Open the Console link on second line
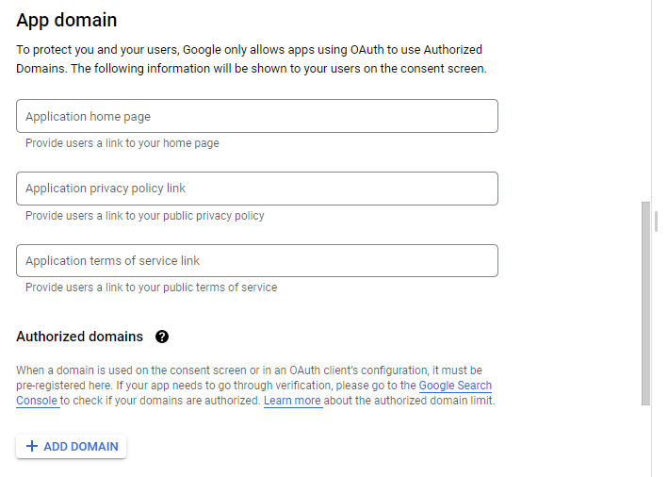 click(x=37, y=401)
